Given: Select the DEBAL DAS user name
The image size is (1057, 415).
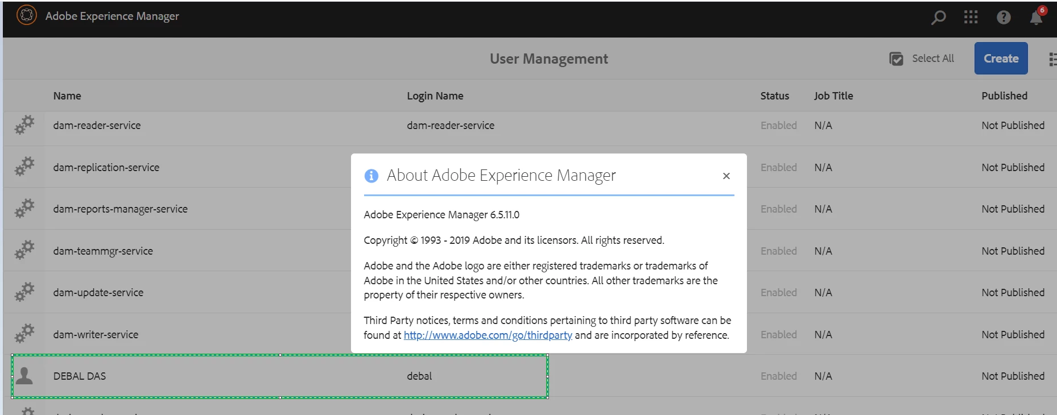Looking at the screenshot, I should (x=79, y=376).
